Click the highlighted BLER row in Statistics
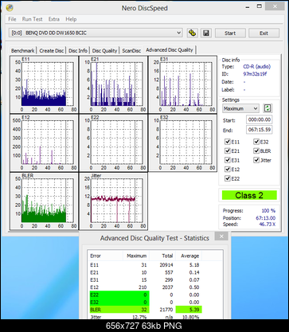Screen dimensions: 289x332 [x=145, y=310]
